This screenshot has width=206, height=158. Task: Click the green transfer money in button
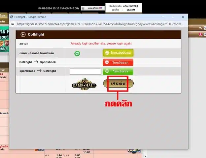(118, 71)
